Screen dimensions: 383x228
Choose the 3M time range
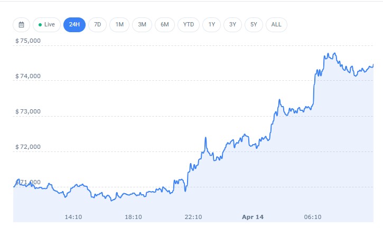[142, 25]
